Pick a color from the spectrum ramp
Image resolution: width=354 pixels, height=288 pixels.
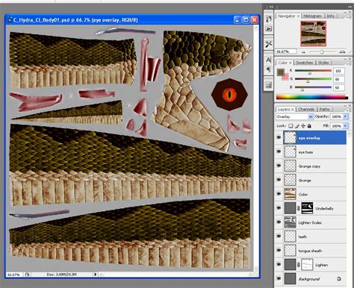[312, 97]
